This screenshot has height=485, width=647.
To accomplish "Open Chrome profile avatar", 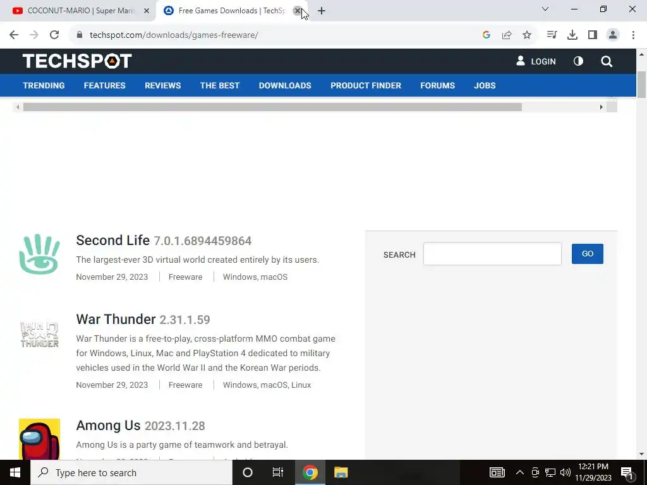I will (x=613, y=35).
